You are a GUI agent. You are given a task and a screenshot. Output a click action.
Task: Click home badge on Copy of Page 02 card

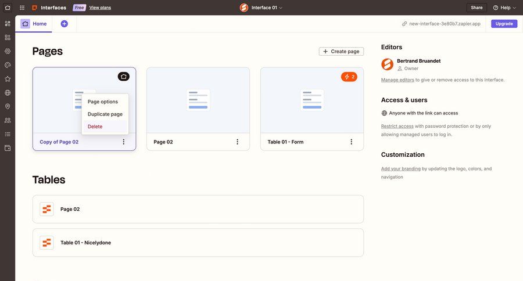[x=123, y=77]
